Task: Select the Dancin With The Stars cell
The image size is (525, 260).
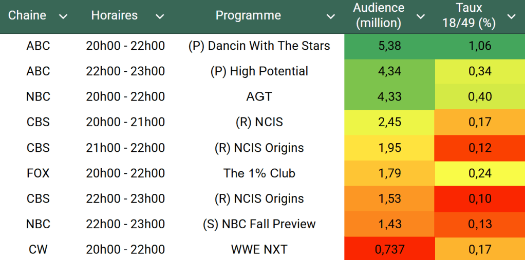Action: point(259,46)
